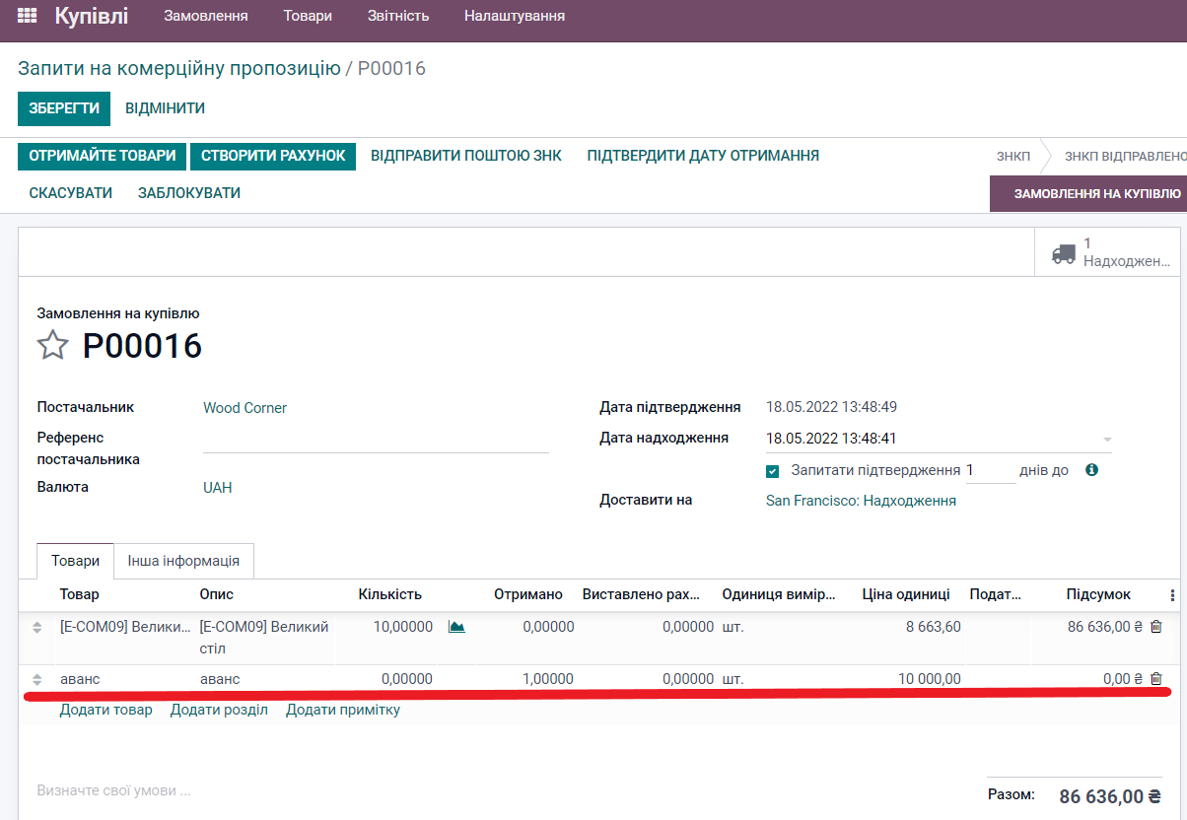Click the info icon next to днів до
Image resolution: width=1187 pixels, height=820 pixels.
click(1090, 470)
